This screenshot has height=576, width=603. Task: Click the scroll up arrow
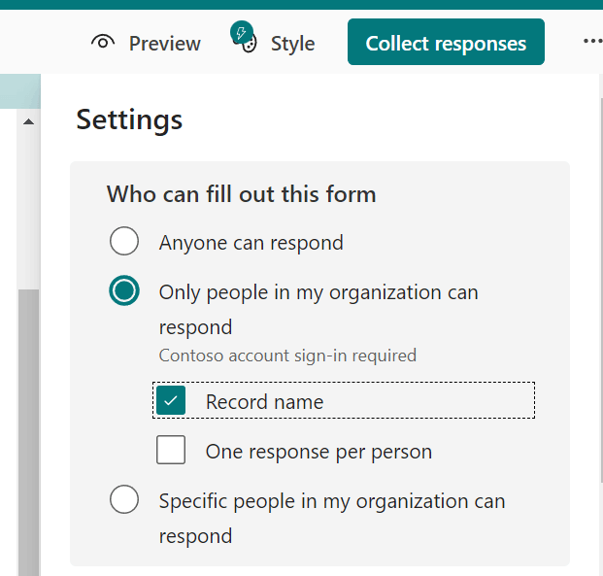(28, 122)
